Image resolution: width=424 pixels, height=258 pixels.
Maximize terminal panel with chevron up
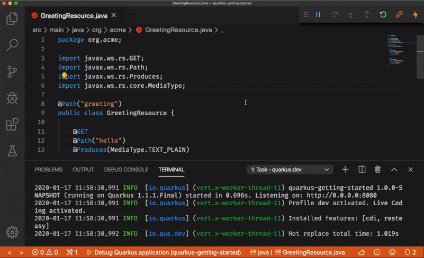click(x=394, y=170)
